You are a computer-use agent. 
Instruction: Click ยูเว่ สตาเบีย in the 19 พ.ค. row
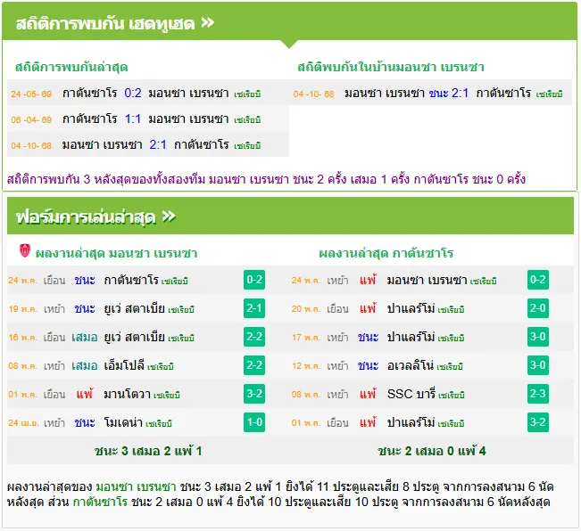(x=135, y=308)
